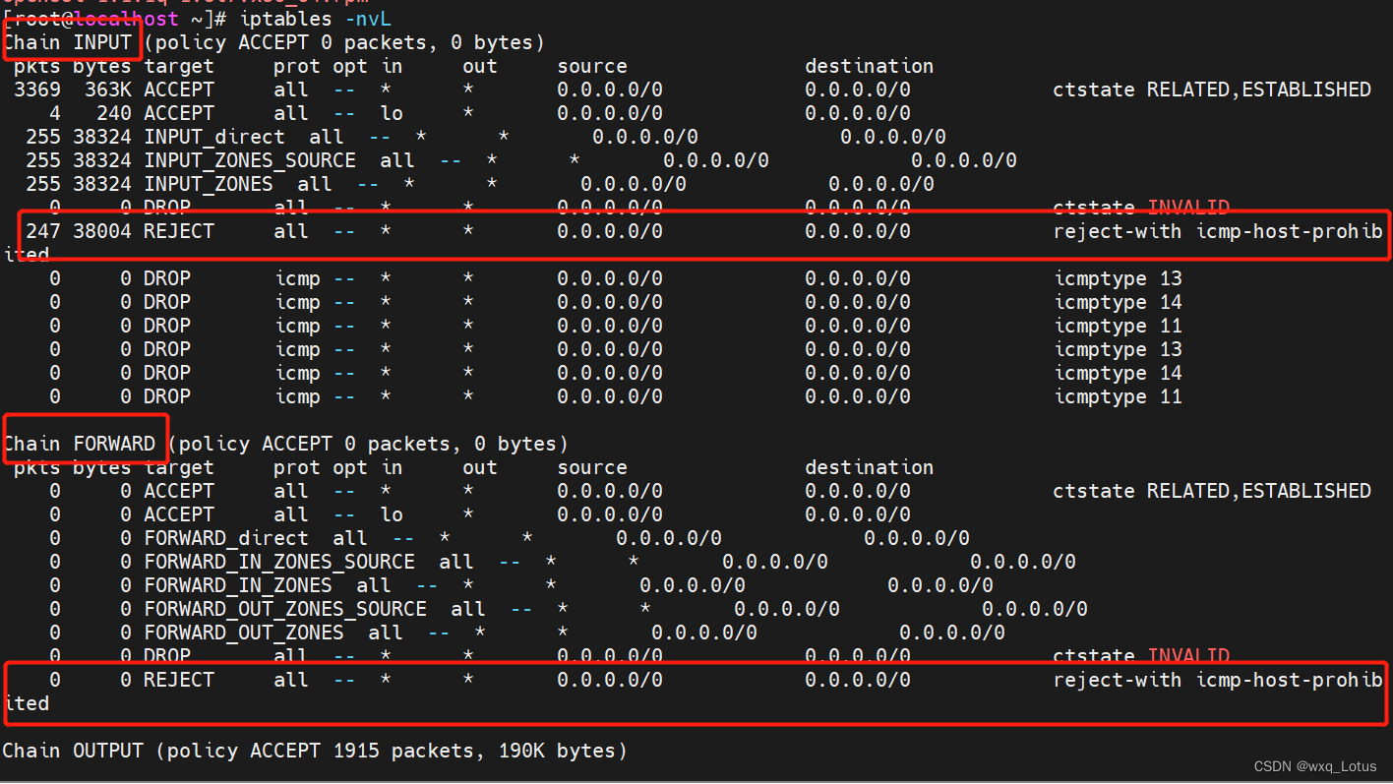Viewport: 1393px width, 784px height.
Task: Click 'source' header in FORWARD chain
Action: [x=592, y=467]
